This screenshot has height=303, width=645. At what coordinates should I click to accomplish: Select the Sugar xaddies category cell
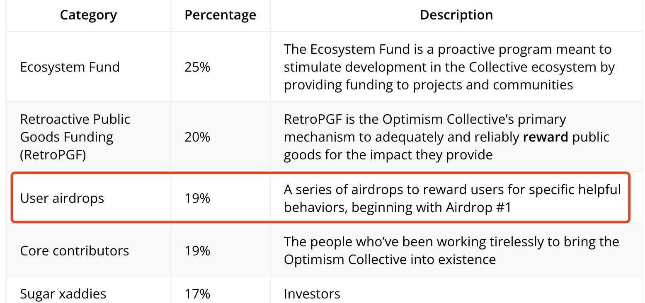point(63,294)
